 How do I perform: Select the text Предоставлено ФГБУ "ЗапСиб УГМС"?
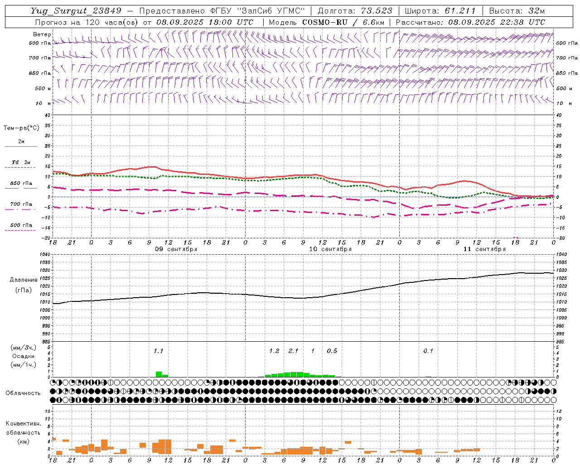point(222,11)
